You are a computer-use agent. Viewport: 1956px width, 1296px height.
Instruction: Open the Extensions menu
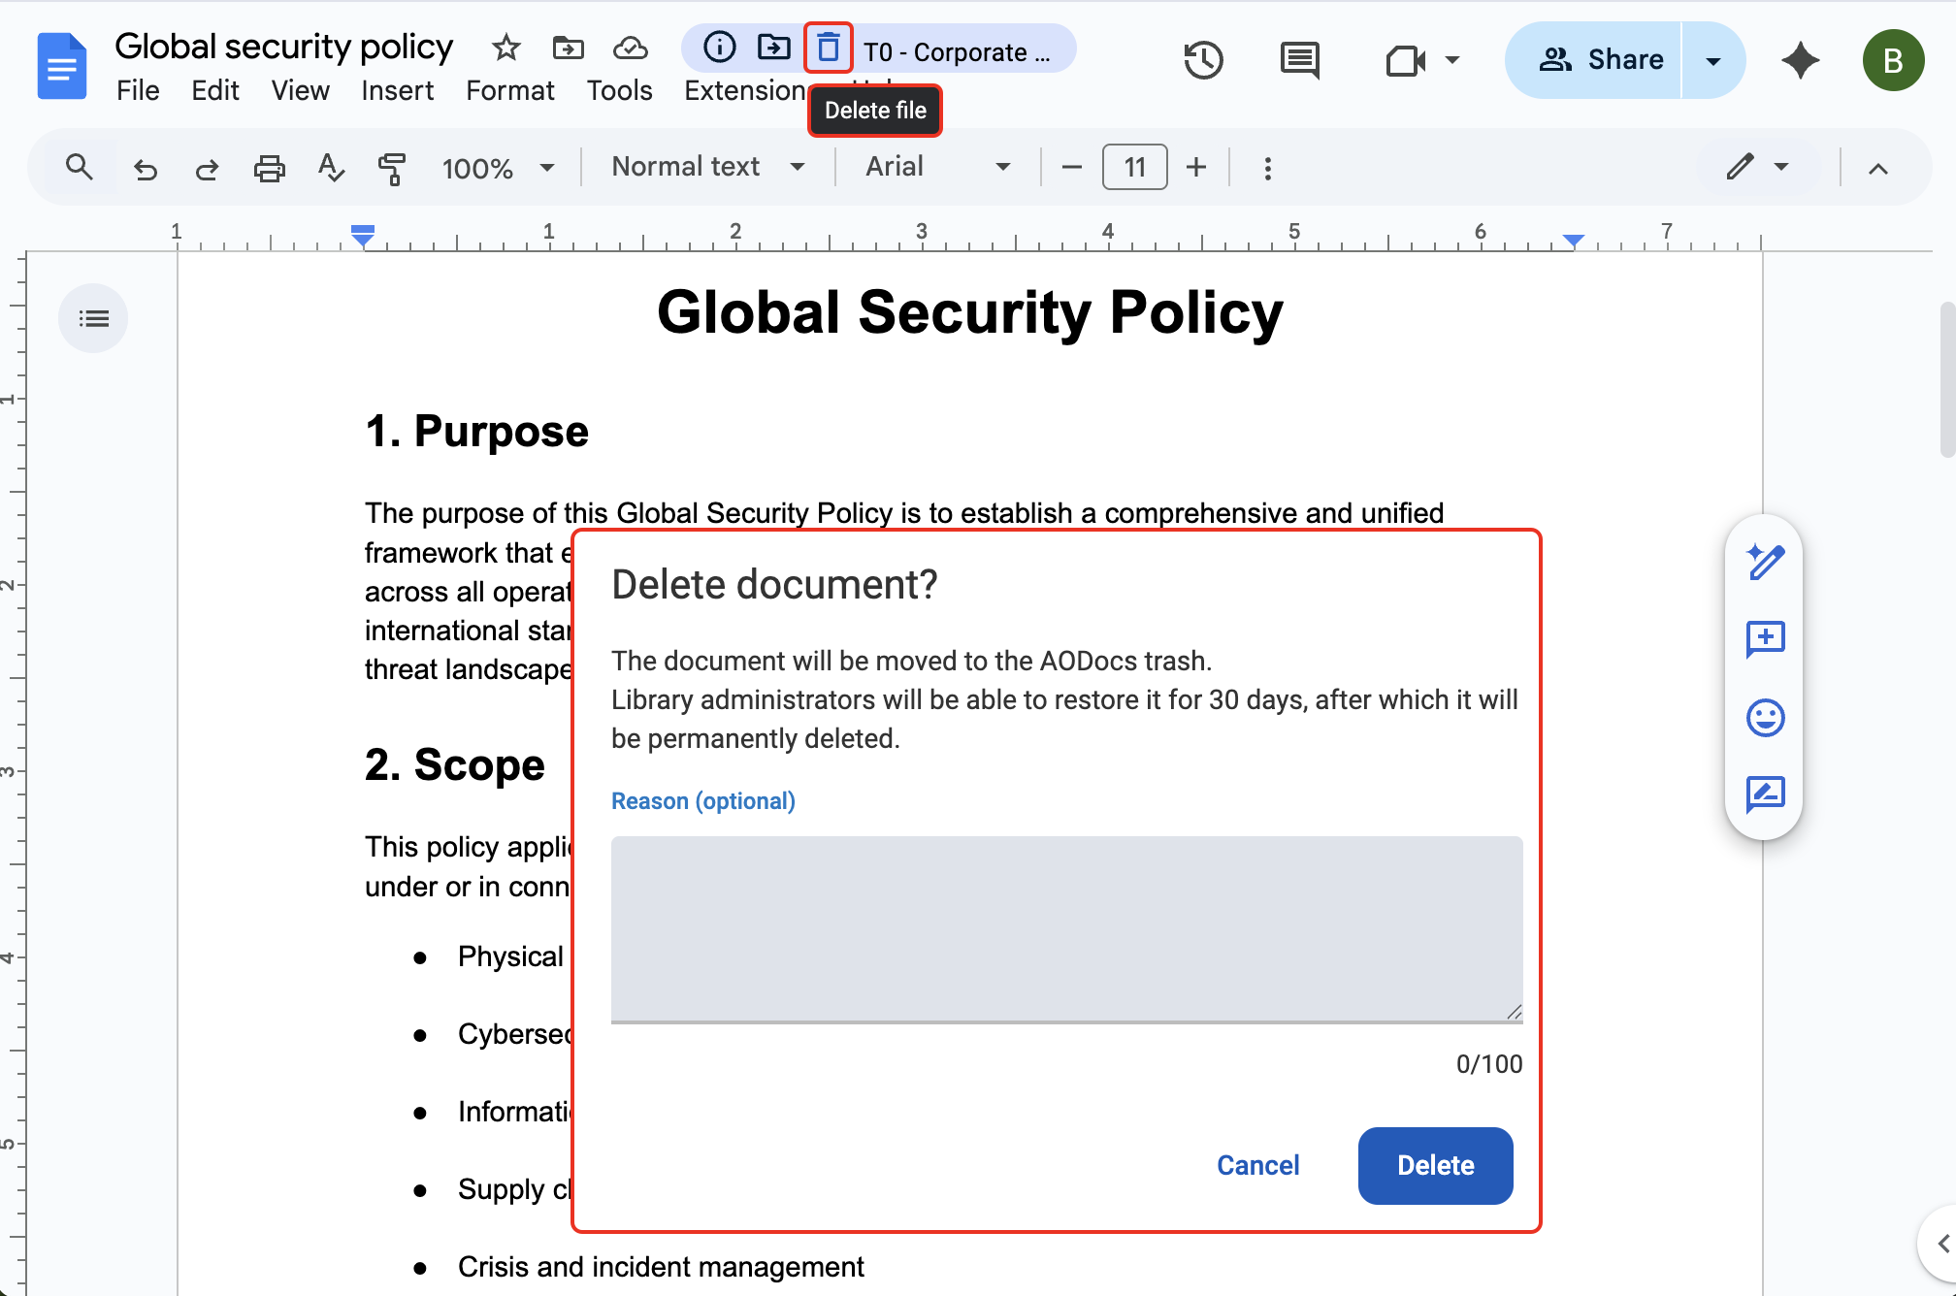[x=745, y=90]
